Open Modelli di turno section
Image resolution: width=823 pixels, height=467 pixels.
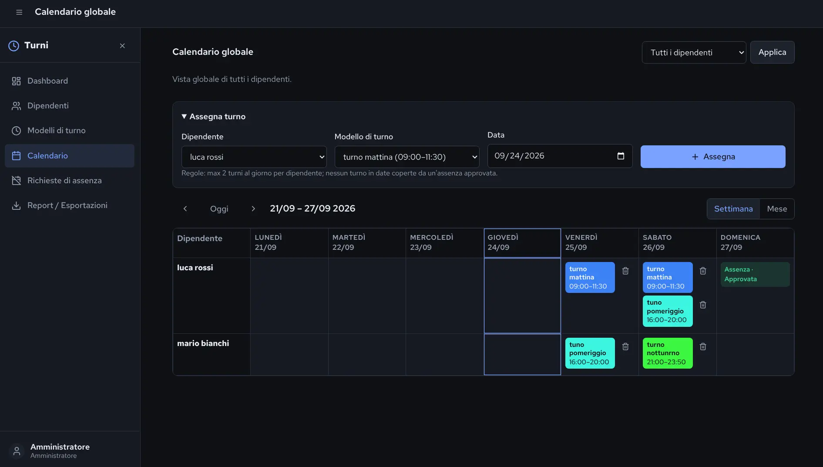tap(70, 131)
